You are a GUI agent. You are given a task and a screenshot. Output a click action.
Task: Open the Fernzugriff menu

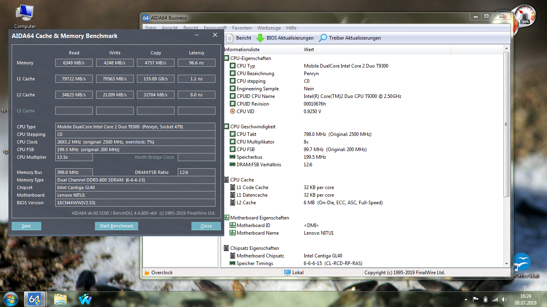pos(215,28)
